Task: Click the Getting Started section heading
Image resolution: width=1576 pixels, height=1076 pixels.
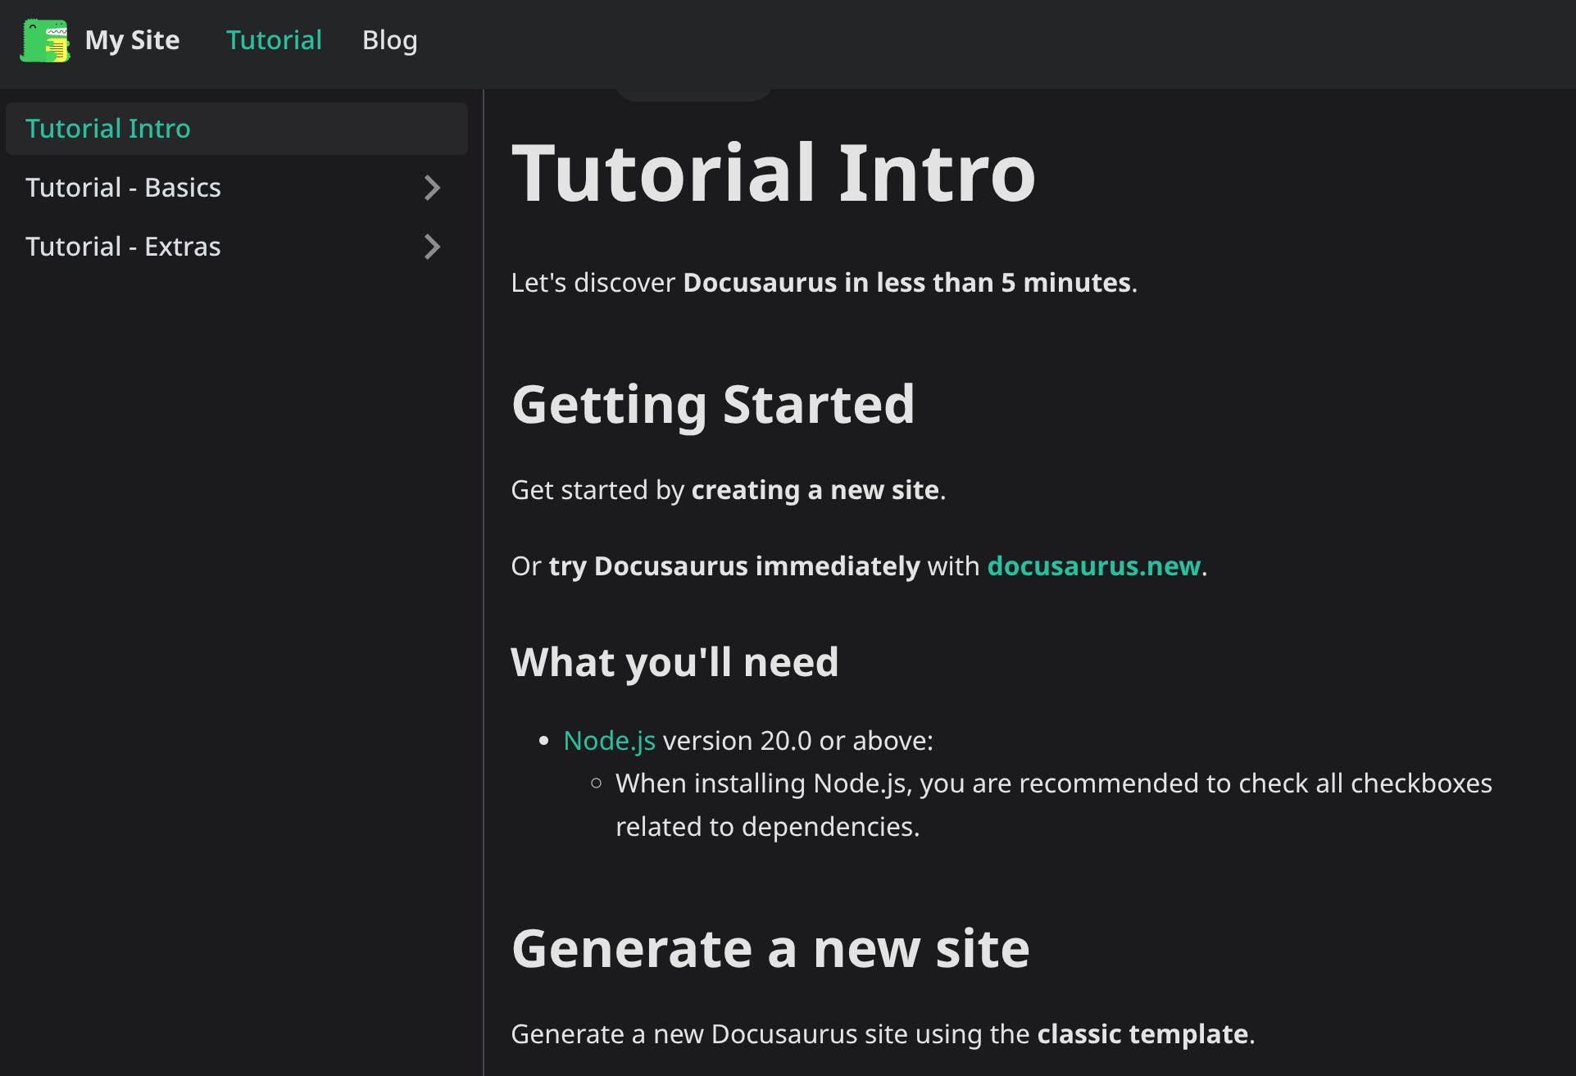Action: click(712, 404)
